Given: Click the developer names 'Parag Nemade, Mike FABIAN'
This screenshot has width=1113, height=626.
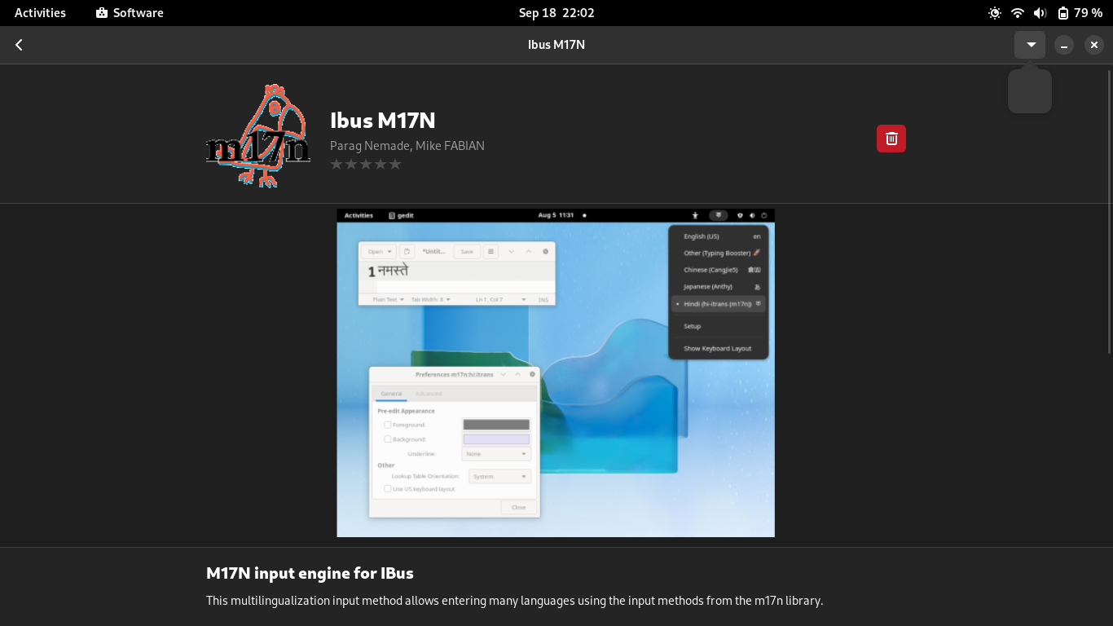Looking at the screenshot, I should (x=407, y=146).
